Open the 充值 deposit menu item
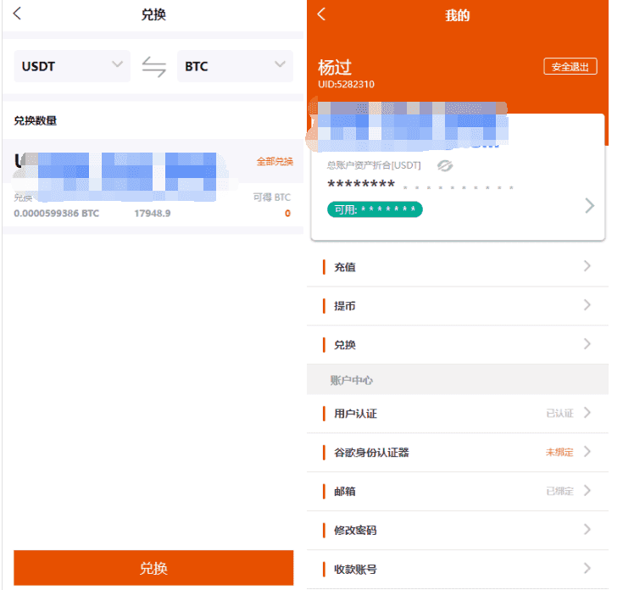This screenshot has width=623, height=590. 458,266
